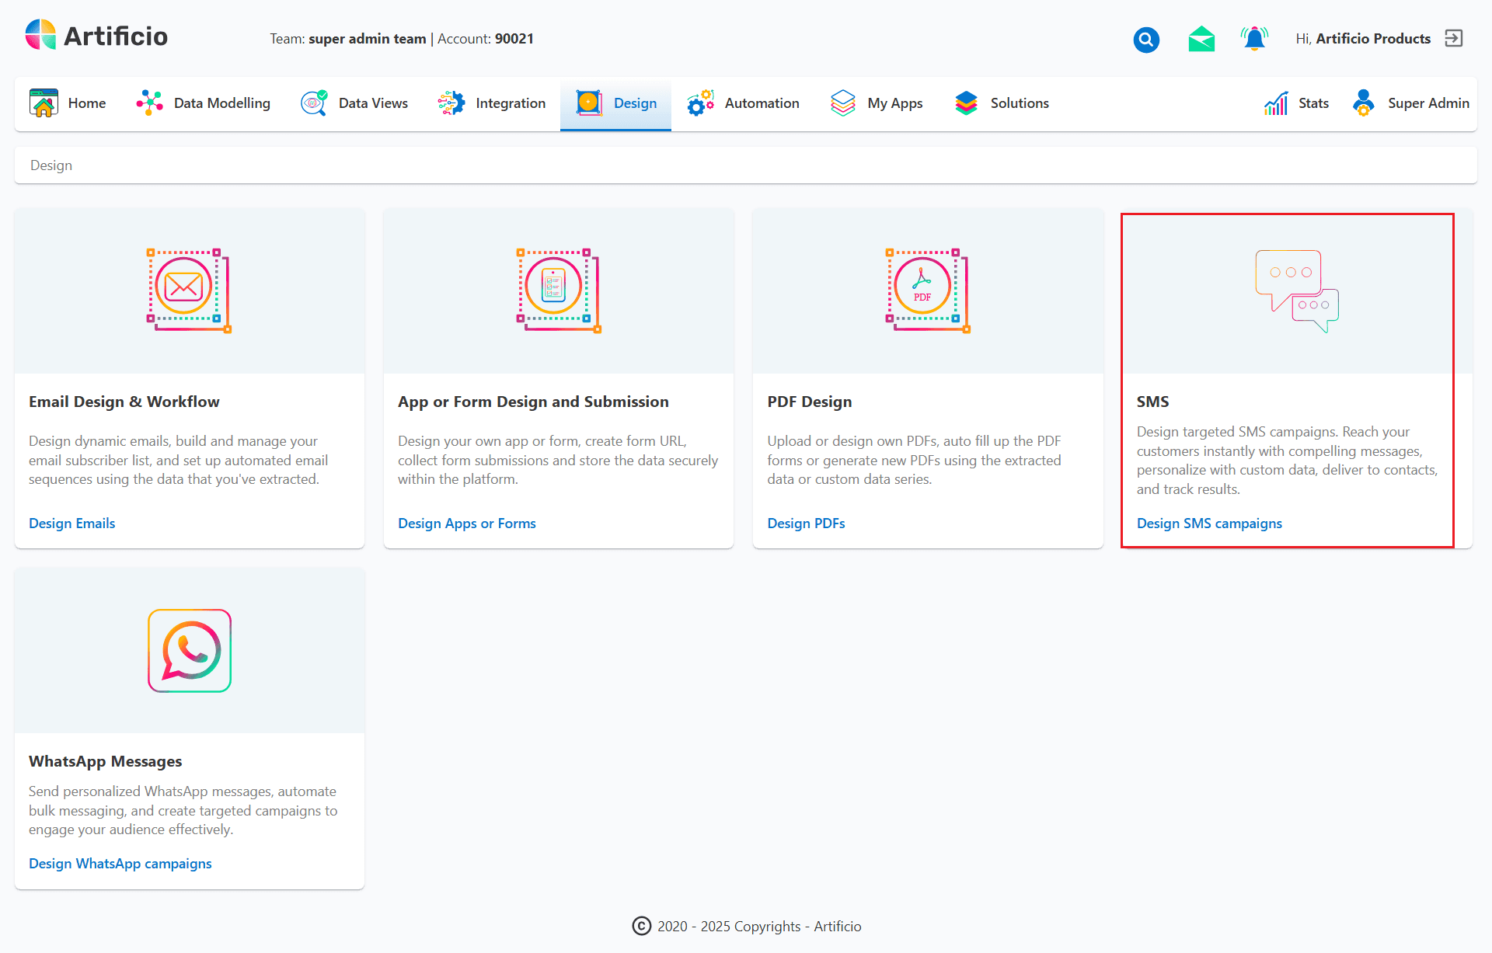1492x953 pixels.
Task: Click the Design WhatsApp campaigns link
Action: [120, 864]
